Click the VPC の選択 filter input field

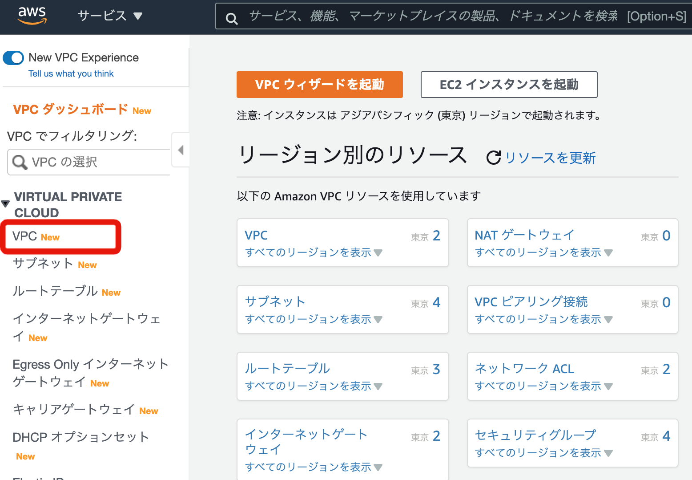pyautogui.click(x=89, y=162)
